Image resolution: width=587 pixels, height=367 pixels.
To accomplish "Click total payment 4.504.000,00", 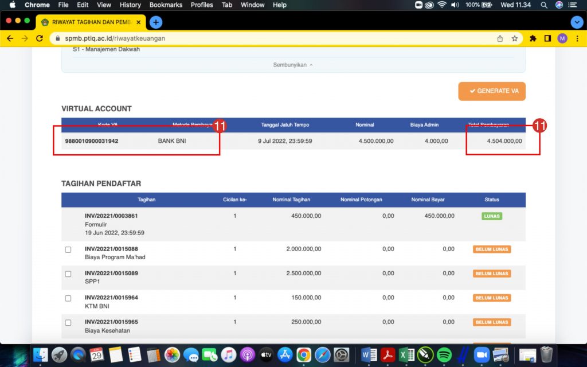I will click(504, 141).
